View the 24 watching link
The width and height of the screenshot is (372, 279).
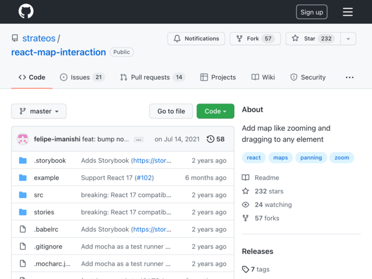(x=273, y=205)
